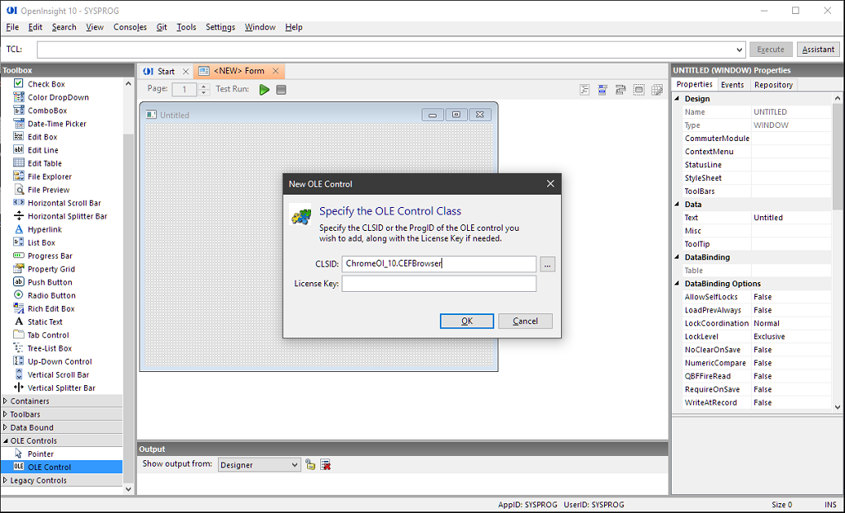Close the Start tab
Image resolution: width=845 pixels, height=513 pixels.
(x=186, y=71)
